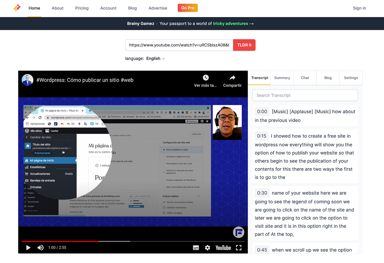
Task: Click the Compartir share icon
Action: [232, 78]
